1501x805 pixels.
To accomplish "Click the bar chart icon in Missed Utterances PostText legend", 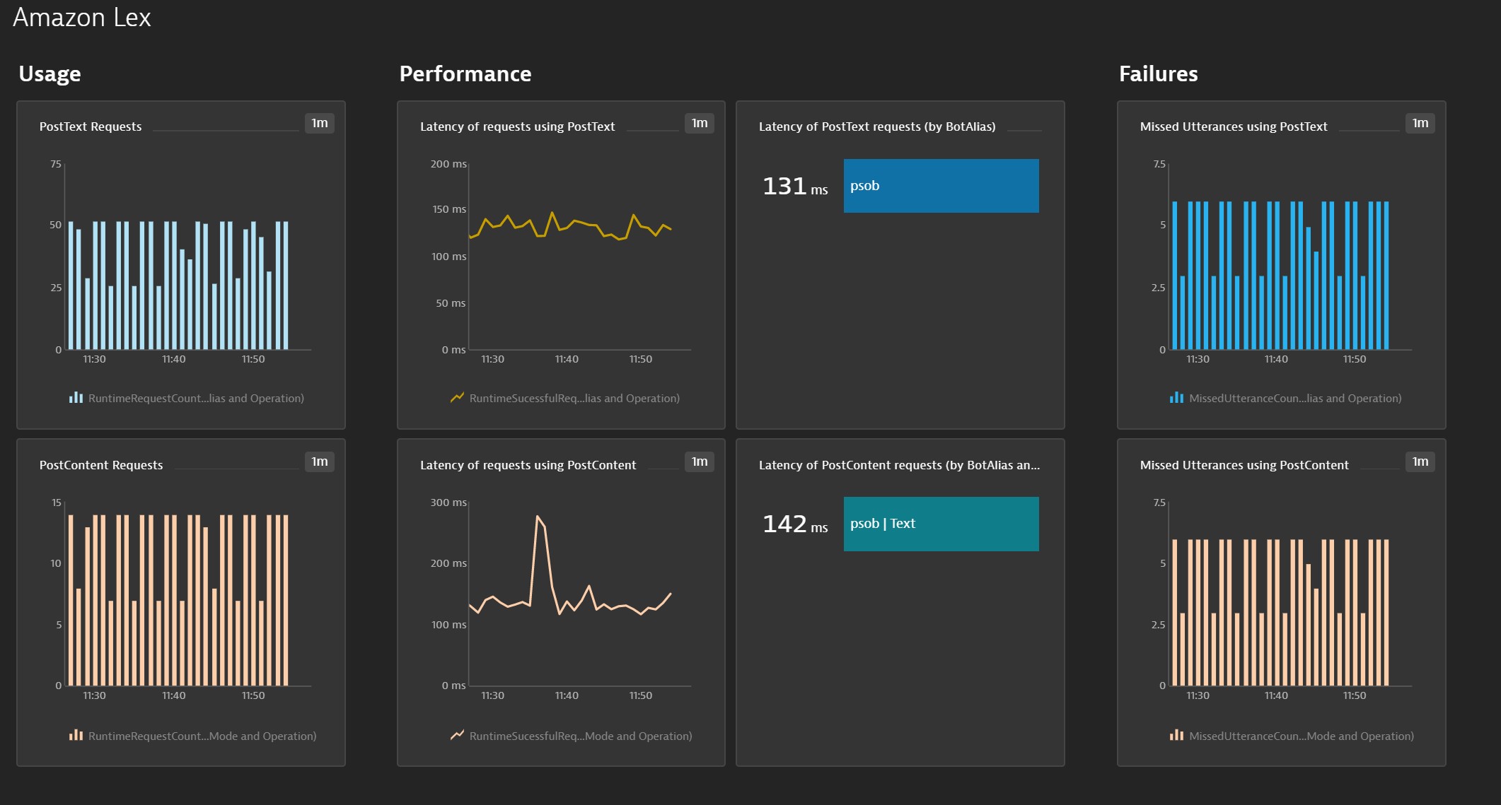I will (x=1176, y=398).
